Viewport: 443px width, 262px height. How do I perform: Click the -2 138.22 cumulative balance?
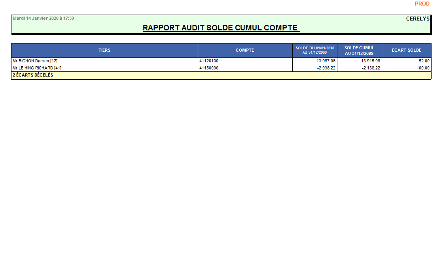pyautogui.click(x=371, y=68)
